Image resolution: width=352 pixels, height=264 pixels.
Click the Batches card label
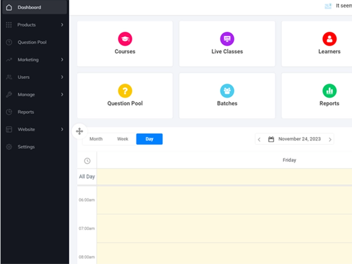227,103
